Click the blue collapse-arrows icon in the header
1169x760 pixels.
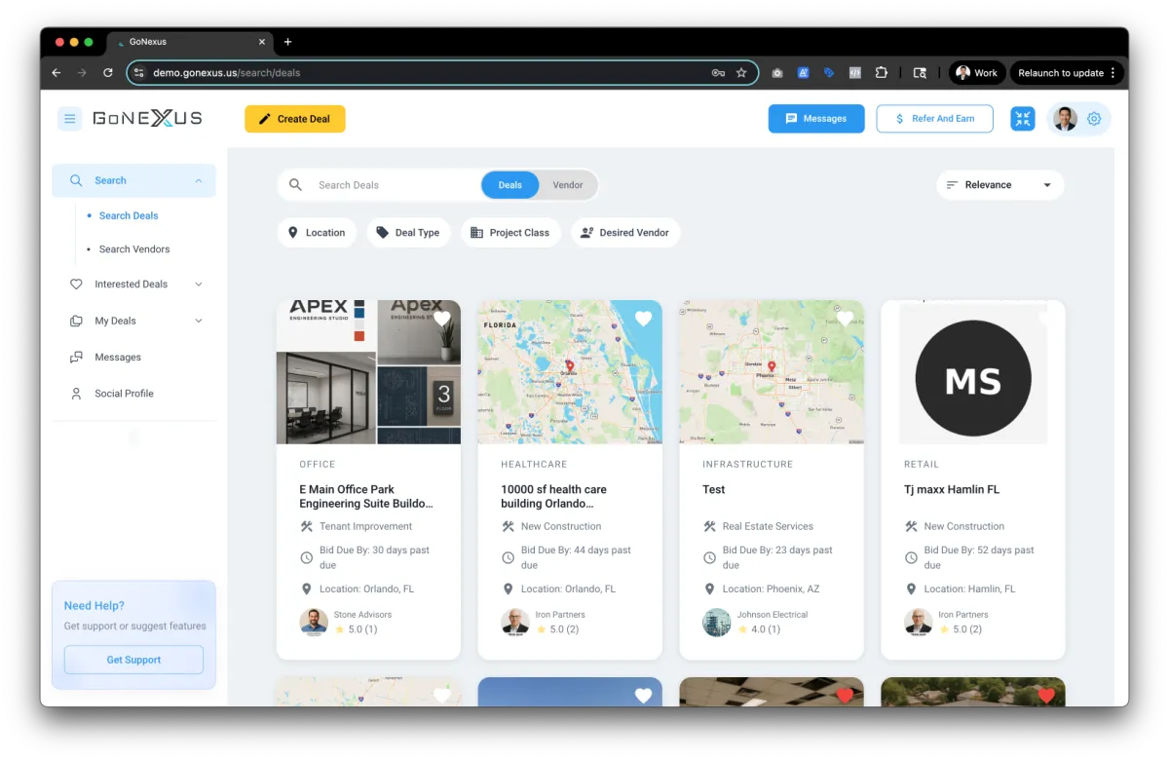pos(1023,119)
